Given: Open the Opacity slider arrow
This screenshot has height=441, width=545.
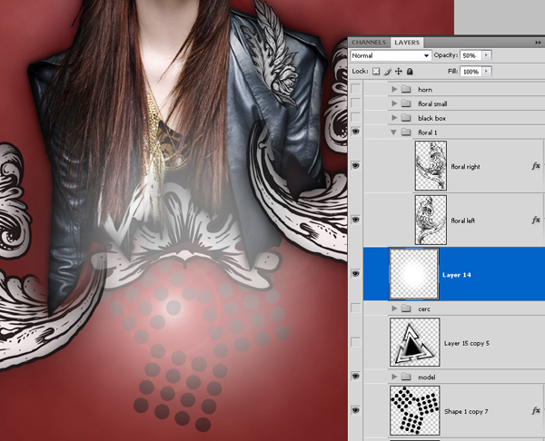Looking at the screenshot, I should [x=486, y=55].
